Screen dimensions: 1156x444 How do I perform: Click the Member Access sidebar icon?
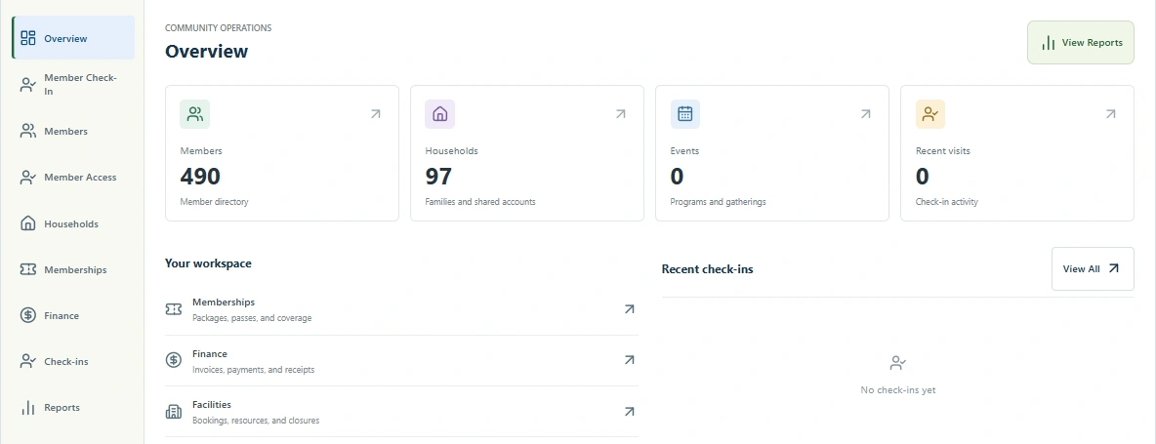tap(28, 178)
